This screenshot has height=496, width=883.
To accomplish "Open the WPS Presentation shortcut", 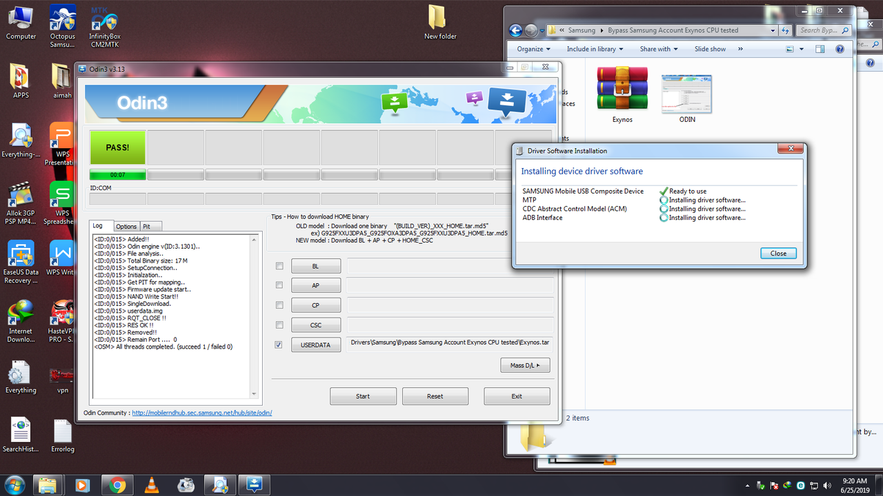I will 62,144.
